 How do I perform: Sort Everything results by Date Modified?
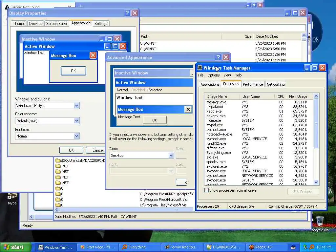(x=277, y=36)
